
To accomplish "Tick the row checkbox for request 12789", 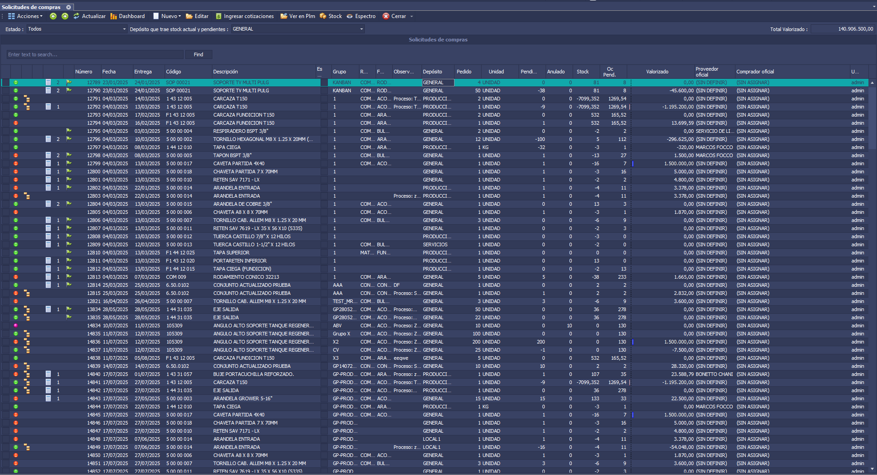I will (x=5, y=82).
